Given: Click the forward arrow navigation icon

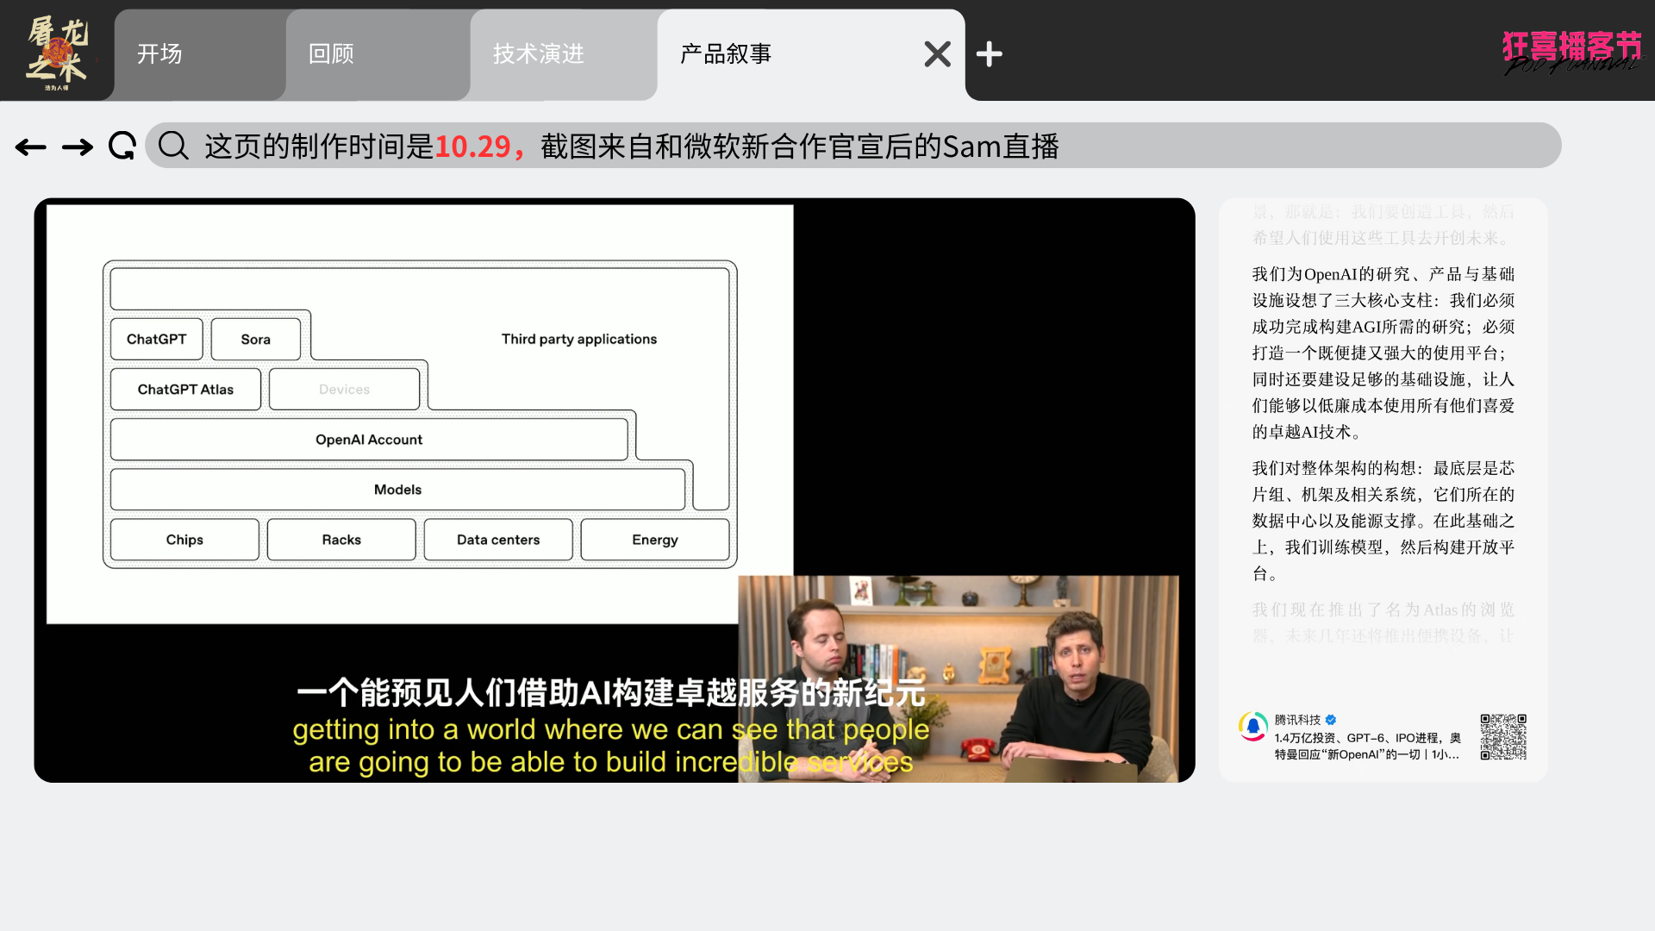Looking at the screenshot, I should [x=78, y=147].
